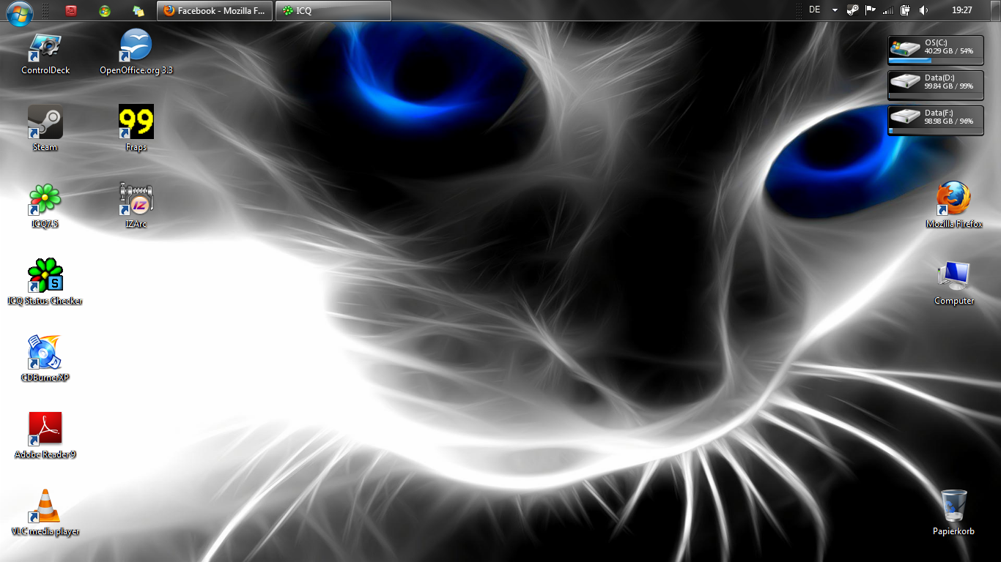This screenshot has height=562, width=1001.
Task: Select the VLC media player shortcut
Action: click(x=45, y=507)
